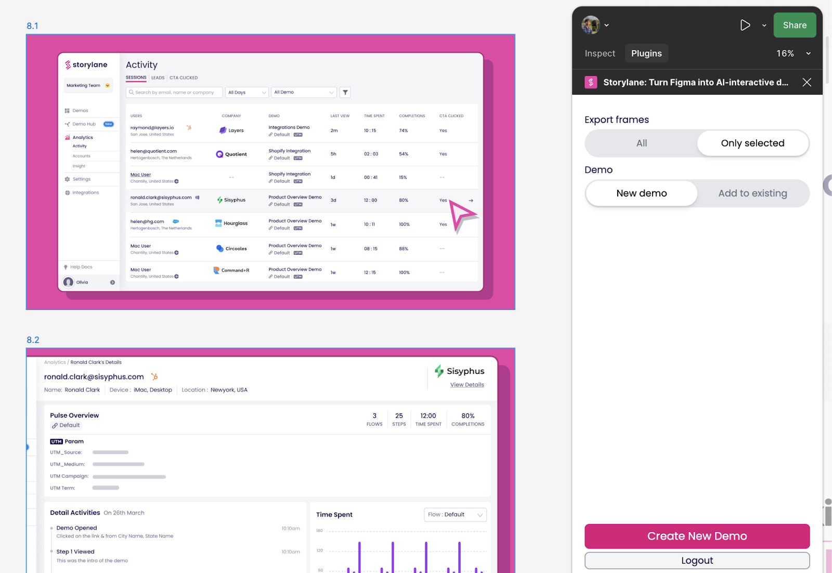Select All export frames option
Viewport: 832px width, 573px height.
coord(642,143)
